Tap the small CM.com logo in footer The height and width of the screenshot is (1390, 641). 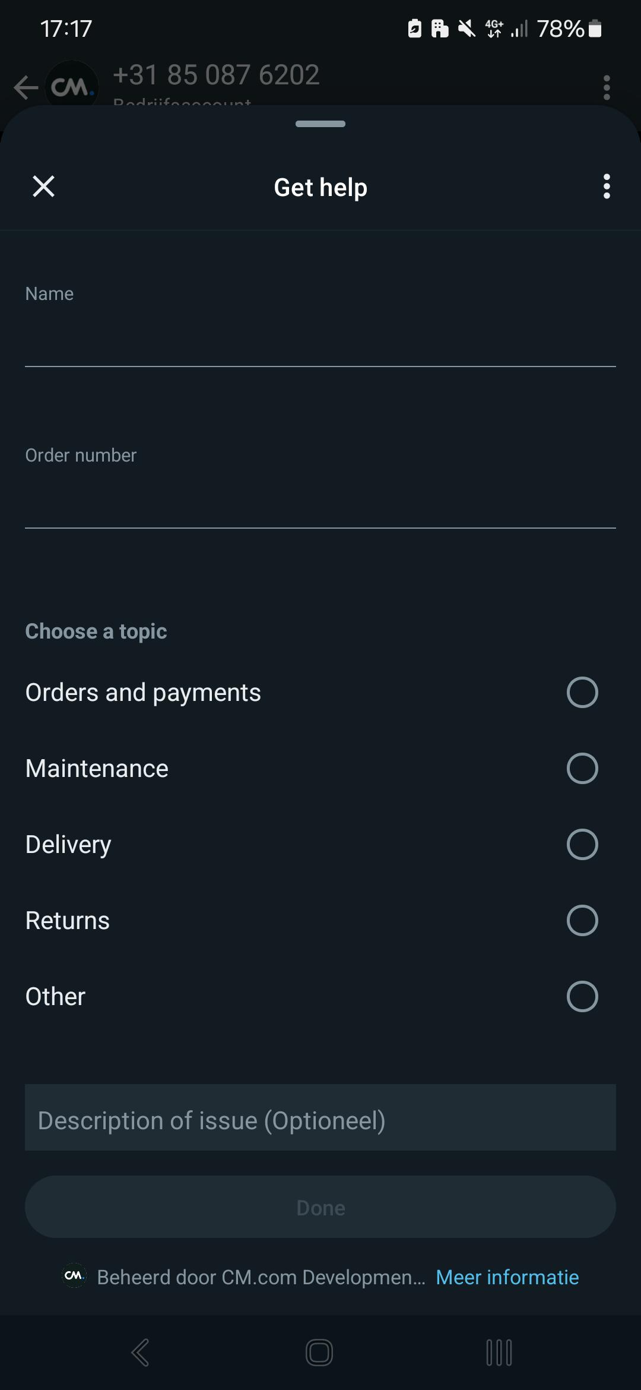[74, 1276]
